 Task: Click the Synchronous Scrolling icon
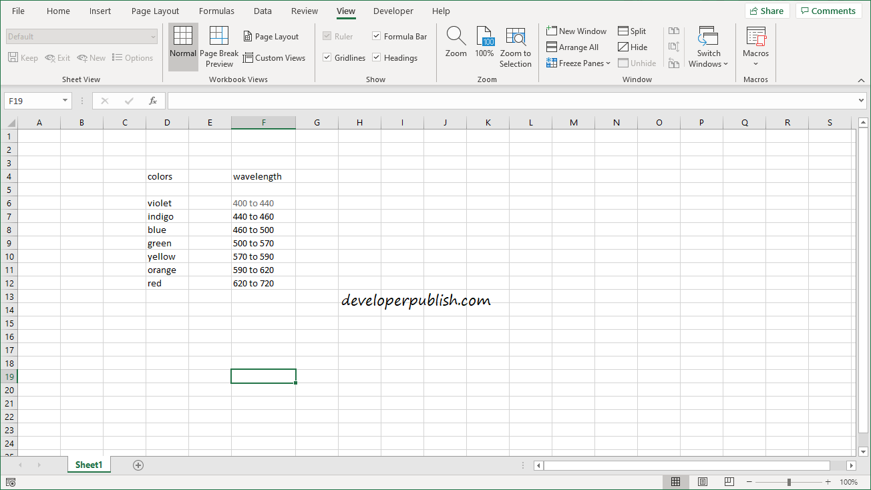click(x=673, y=47)
